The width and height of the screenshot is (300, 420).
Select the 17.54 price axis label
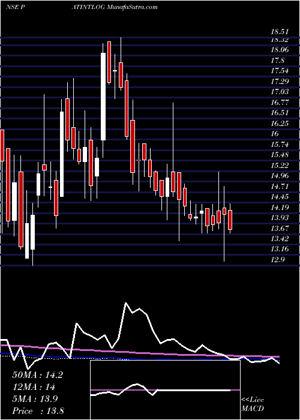(280, 71)
